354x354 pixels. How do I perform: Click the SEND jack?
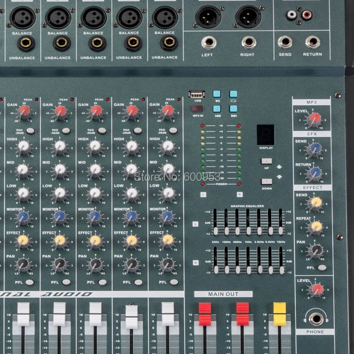pos(285,42)
